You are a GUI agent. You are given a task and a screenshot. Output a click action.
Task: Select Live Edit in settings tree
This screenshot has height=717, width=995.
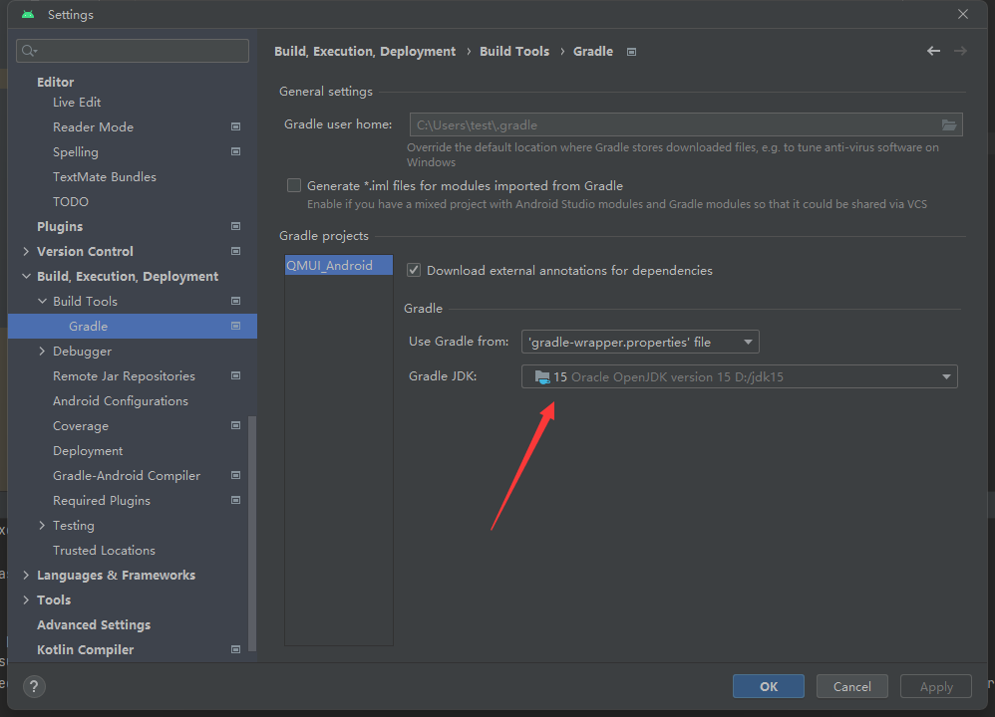pos(77,102)
